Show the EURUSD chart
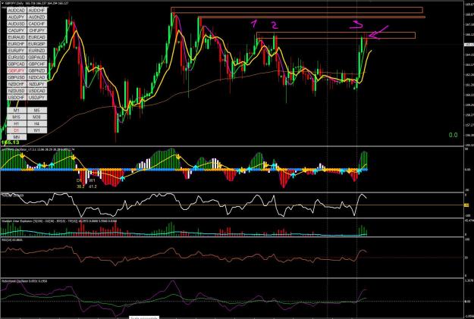This screenshot has height=319, width=474. pyautogui.click(x=17, y=57)
